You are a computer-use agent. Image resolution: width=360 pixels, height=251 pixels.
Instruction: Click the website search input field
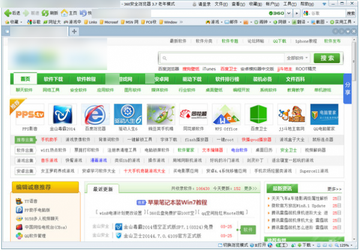click(222, 58)
